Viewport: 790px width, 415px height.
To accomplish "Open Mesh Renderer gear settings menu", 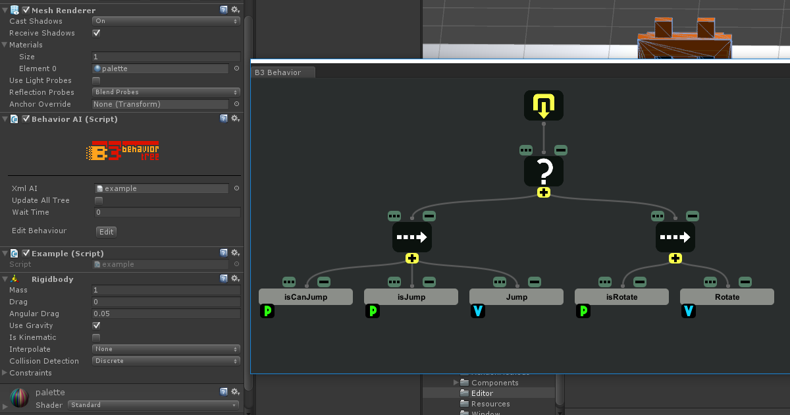I will point(235,10).
